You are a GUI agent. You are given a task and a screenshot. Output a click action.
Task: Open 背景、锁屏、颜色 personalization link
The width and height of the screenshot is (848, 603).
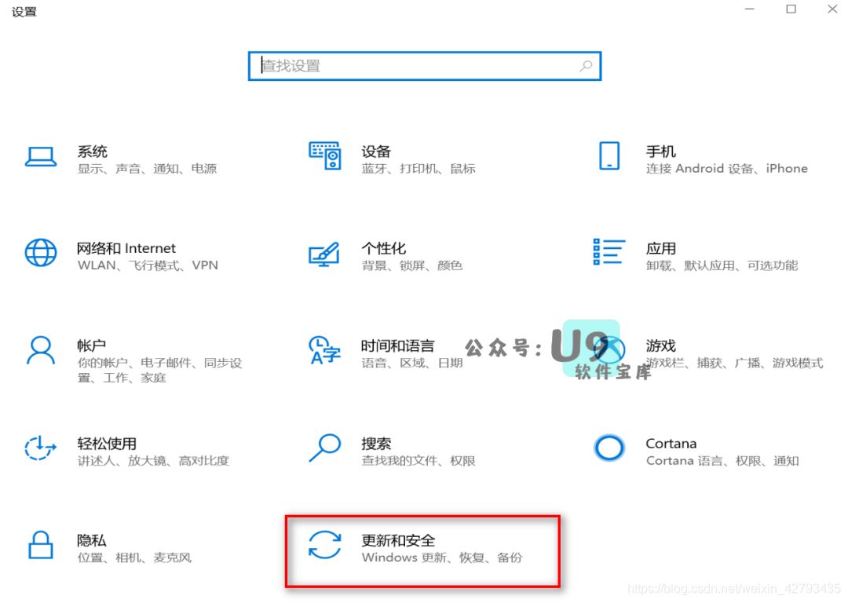click(x=411, y=265)
